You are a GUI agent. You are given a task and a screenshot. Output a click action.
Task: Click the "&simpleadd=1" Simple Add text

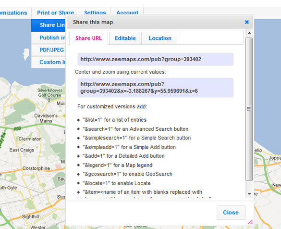point(129,147)
